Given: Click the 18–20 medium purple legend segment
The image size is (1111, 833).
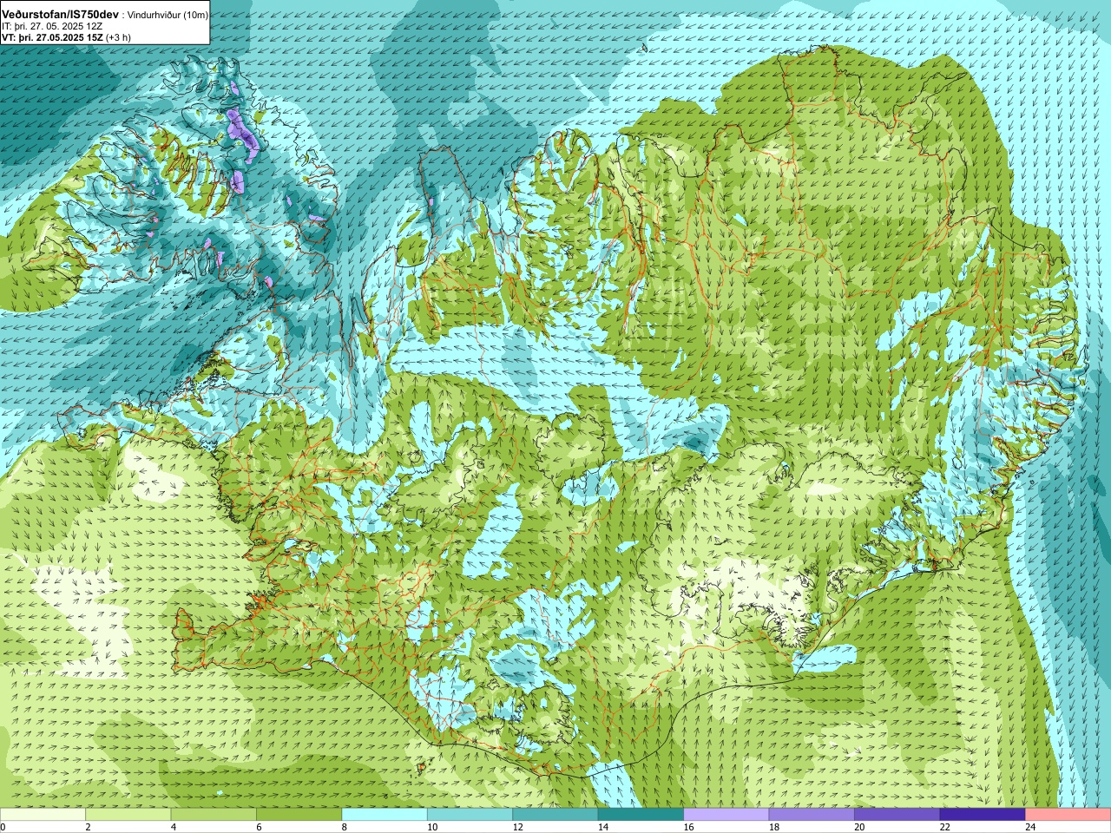Looking at the screenshot, I should pos(812,815).
